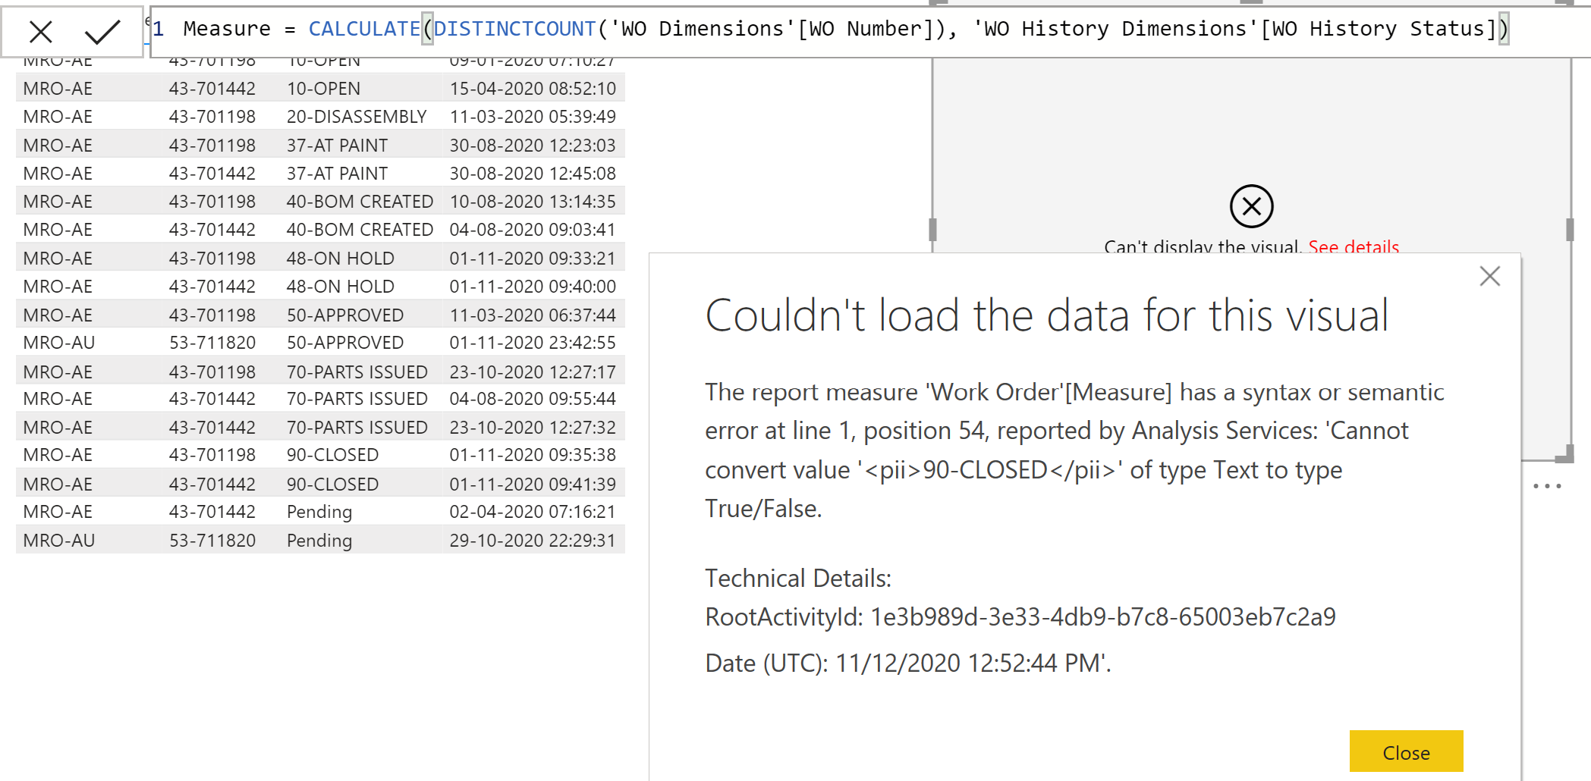The width and height of the screenshot is (1591, 781).
Task: Click the visual error circle-X icon
Action: (x=1251, y=206)
